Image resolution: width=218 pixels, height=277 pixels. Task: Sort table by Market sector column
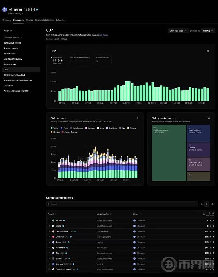click(104, 214)
